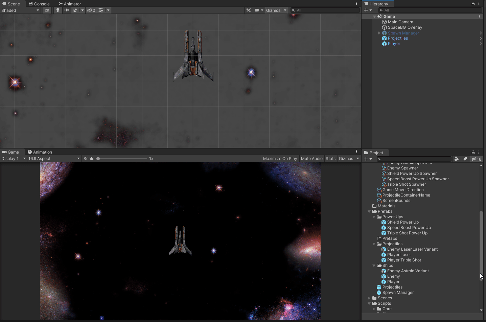Open 16:9 Aspect ratio dropdown
The width and height of the screenshot is (486, 322).
point(54,158)
